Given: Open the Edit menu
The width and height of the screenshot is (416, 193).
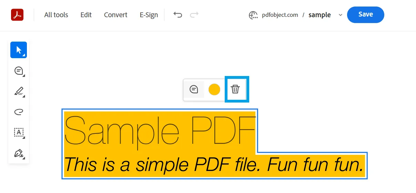Looking at the screenshot, I should click(86, 15).
